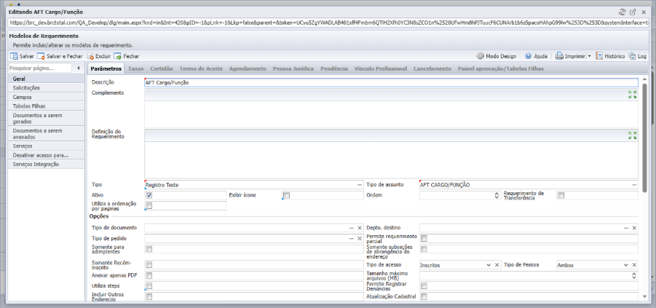The image size is (656, 308).
Task: Check Somente Recém-inscrito checkbox
Action: 149,265
